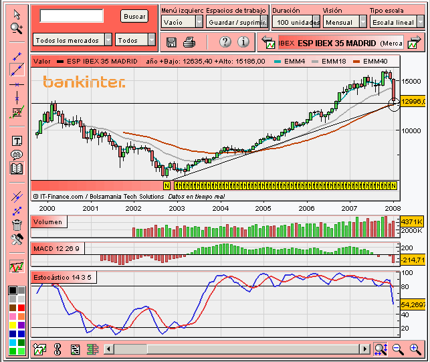
Task: Select the text T annotation tool
Action: [17, 141]
